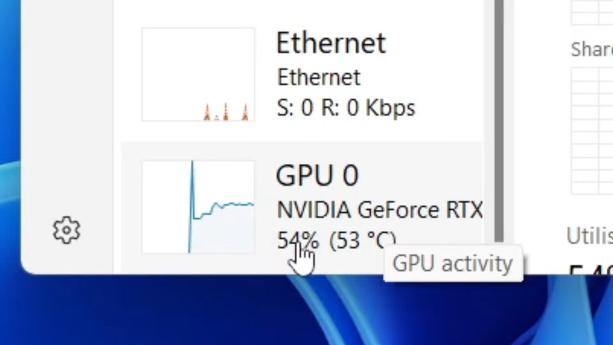
Task: Click the NVIDIA GeForce RTX GPU name
Action: click(379, 209)
